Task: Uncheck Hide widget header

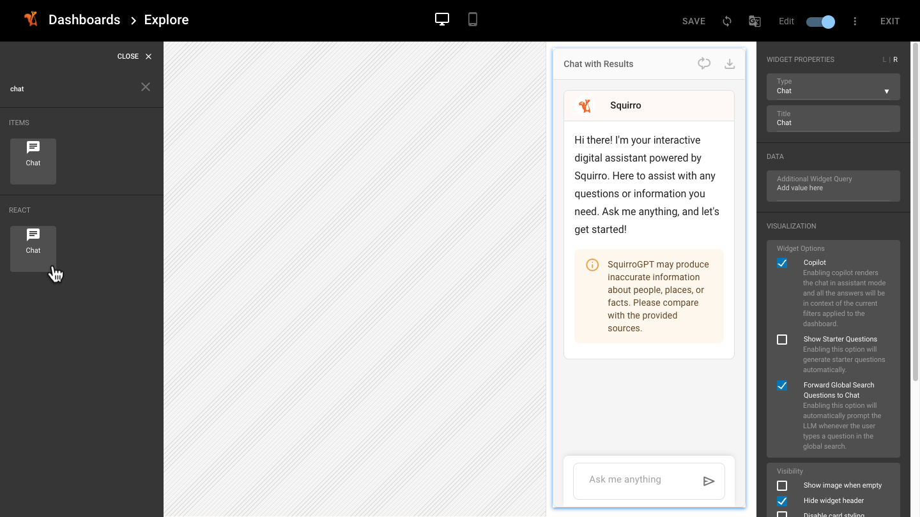Action: [782, 501]
